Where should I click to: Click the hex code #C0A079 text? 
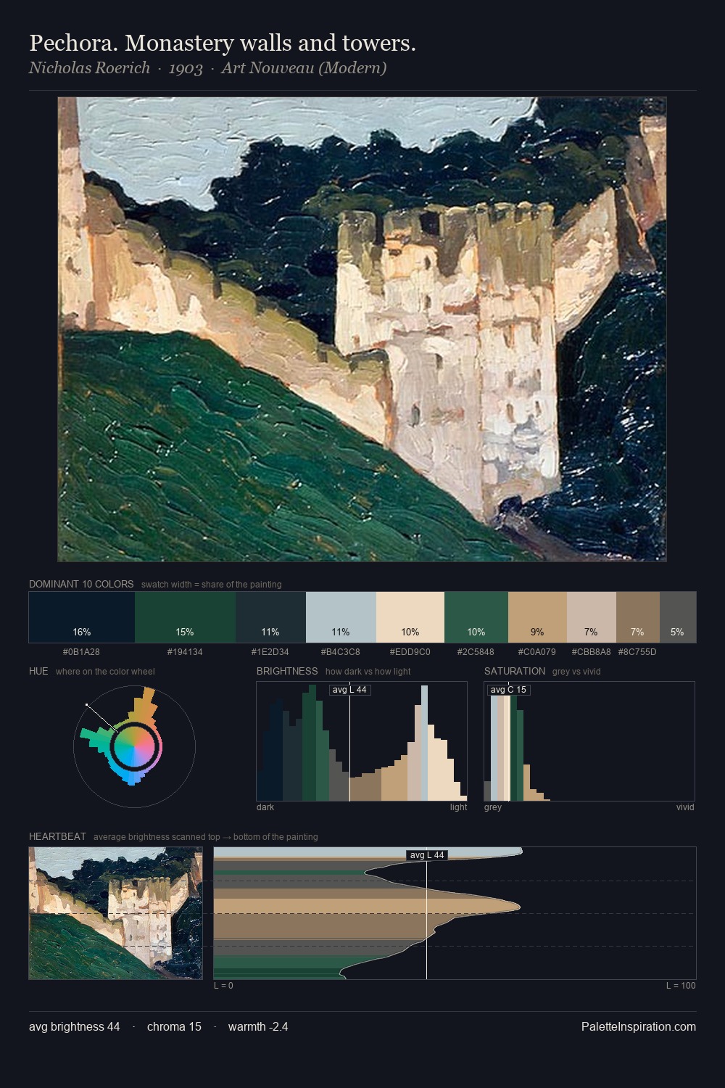[x=537, y=652]
